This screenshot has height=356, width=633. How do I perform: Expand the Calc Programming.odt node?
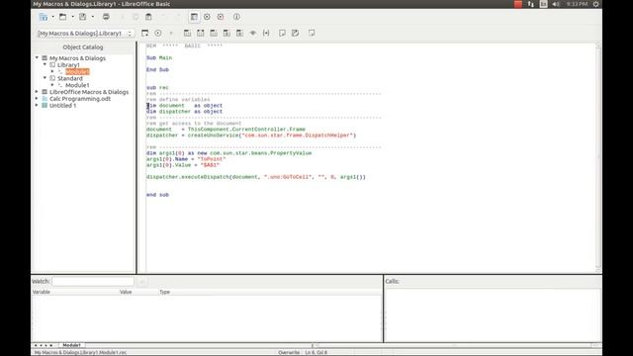[x=37, y=99]
